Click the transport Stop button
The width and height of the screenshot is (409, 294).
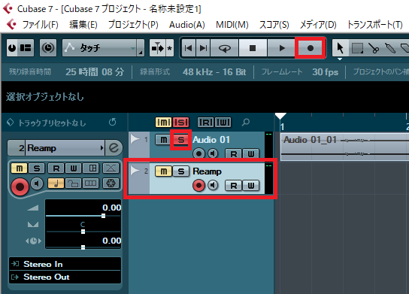(252, 48)
